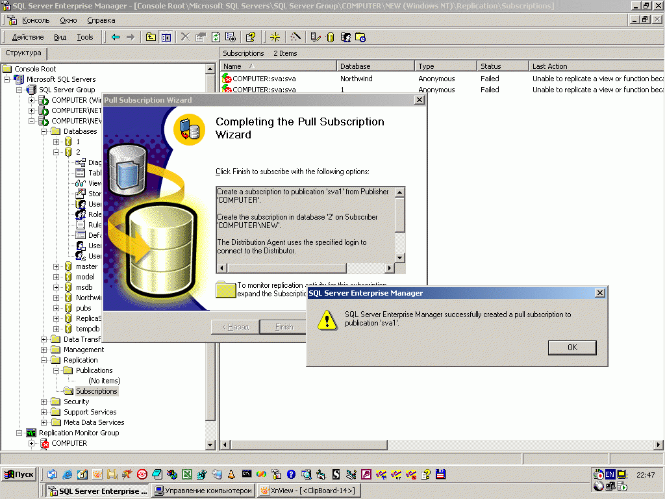Open the Вид menu
665x499 pixels.
point(60,37)
